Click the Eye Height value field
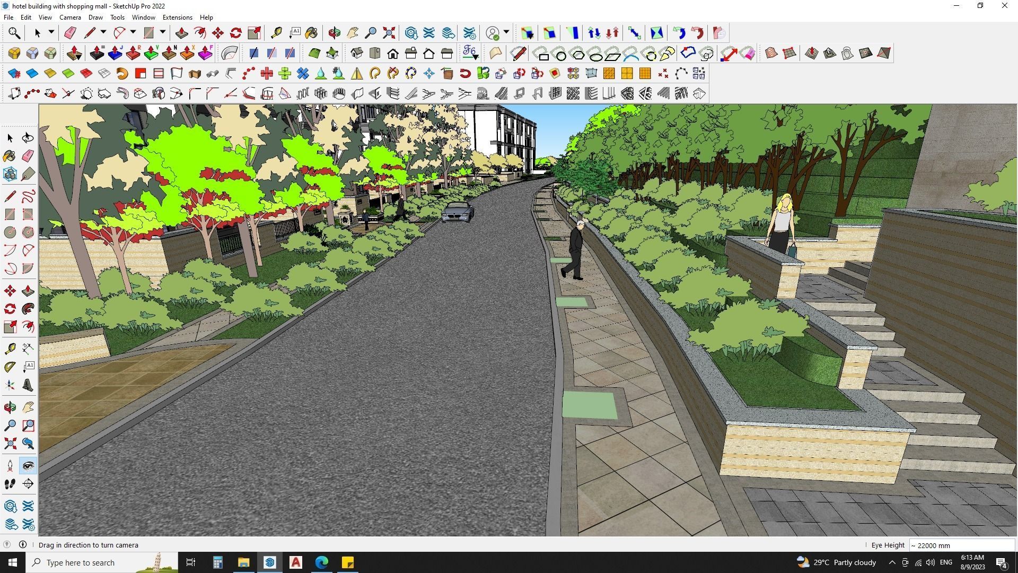1018x573 pixels. pos(962,545)
